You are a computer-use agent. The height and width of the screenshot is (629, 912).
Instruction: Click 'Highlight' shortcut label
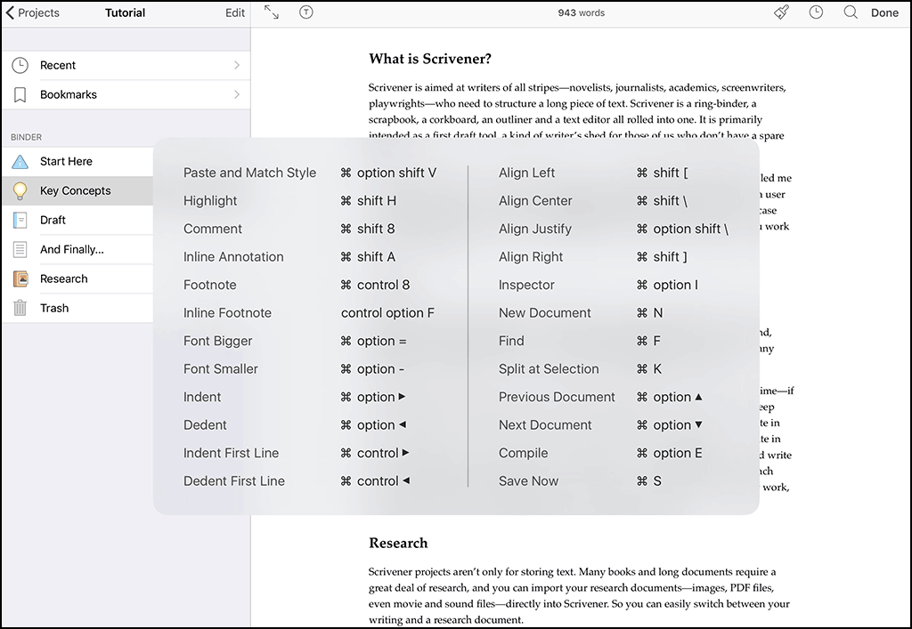[x=210, y=201]
